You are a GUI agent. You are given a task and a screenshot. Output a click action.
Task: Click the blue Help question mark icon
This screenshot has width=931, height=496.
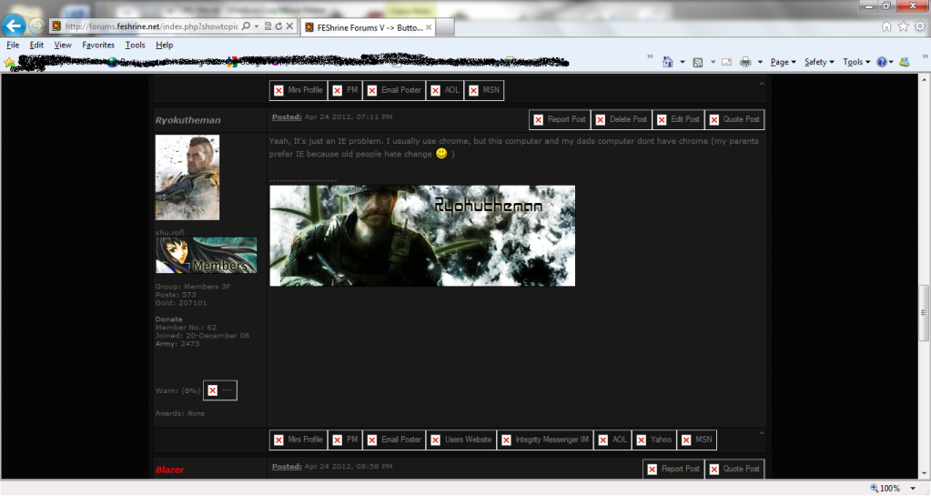click(x=882, y=62)
